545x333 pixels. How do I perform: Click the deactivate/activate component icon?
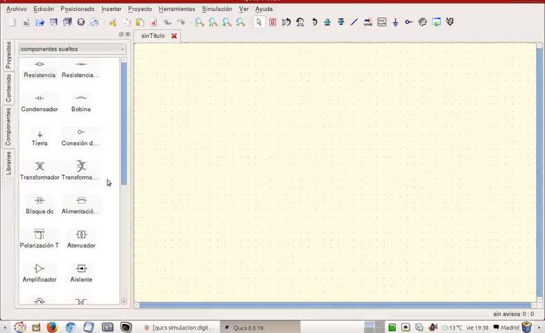coord(272,22)
